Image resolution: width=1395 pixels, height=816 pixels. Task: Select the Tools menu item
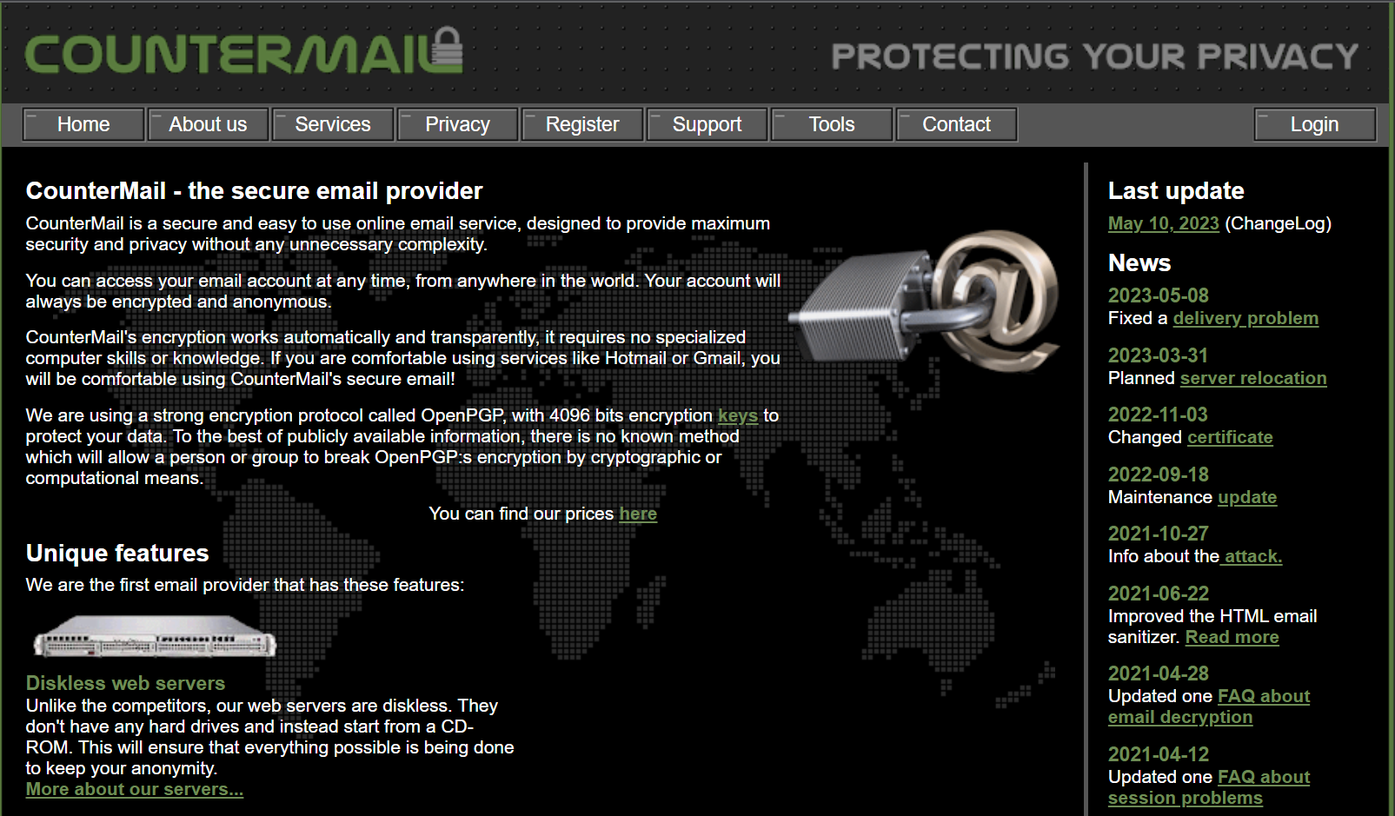tap(832, 124)
